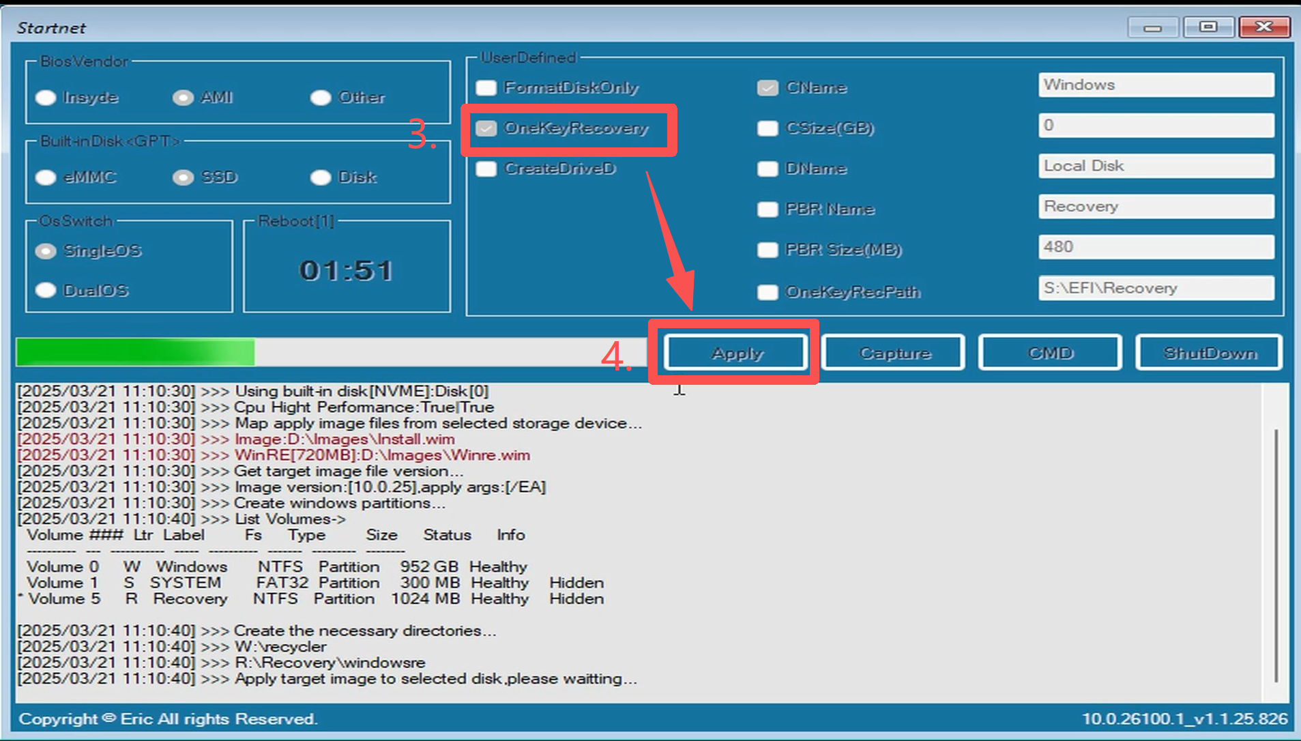Click the PBR Name field showing Recovery
Image resolution: width=1301 pixels, height=741 pixels.
tap(1156, 207)
